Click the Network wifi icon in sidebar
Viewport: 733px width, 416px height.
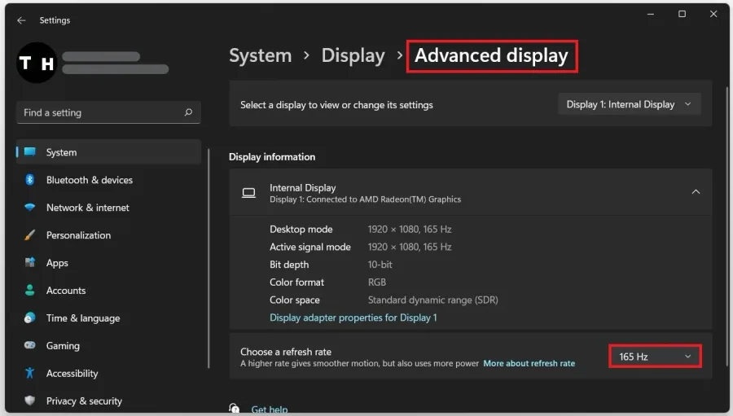point(30,207)
